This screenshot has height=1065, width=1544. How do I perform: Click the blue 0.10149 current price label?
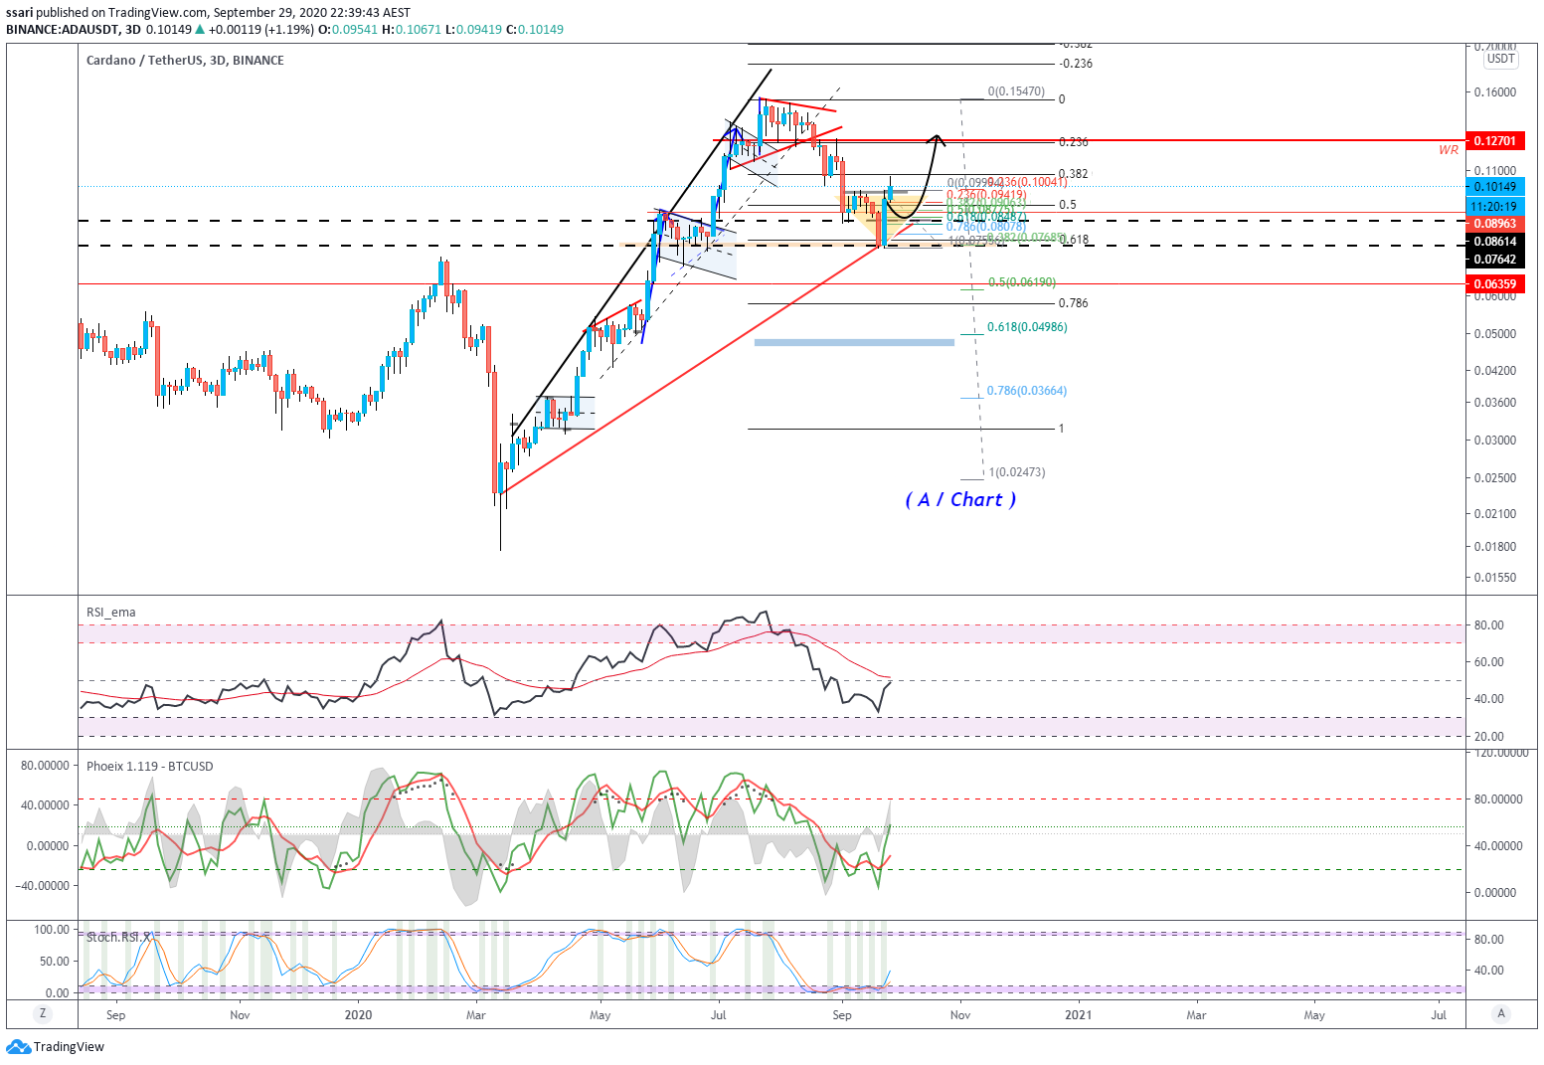point(1494,187)
